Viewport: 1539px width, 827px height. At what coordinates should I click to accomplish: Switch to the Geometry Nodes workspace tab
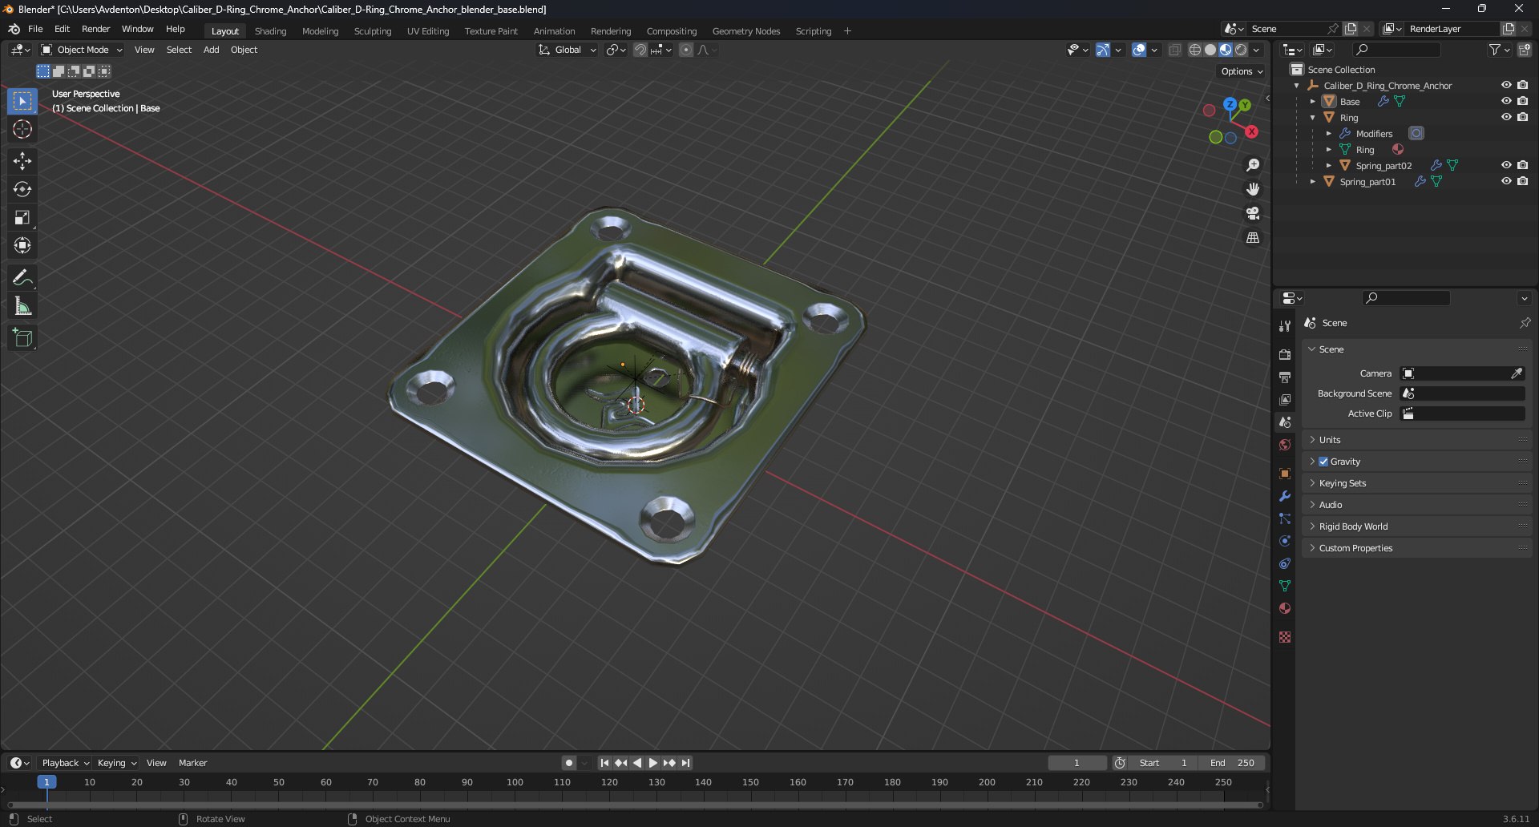tap(745, 31)
